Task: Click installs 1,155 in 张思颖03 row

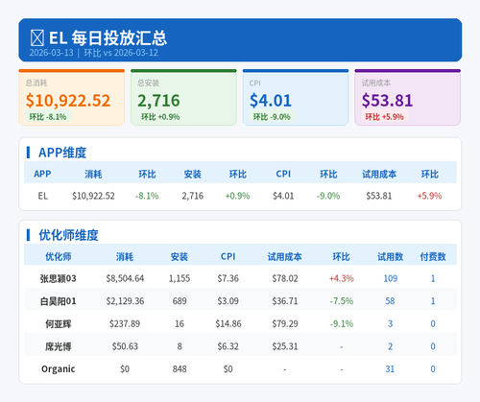Action: (x=180, y=278)
